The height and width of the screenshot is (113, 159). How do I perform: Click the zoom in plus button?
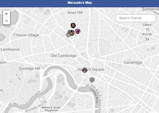tap(6, 14)
